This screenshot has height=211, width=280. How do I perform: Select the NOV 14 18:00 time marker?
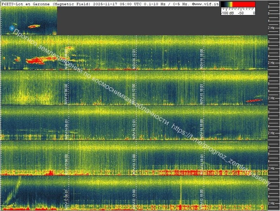point(201,129)
